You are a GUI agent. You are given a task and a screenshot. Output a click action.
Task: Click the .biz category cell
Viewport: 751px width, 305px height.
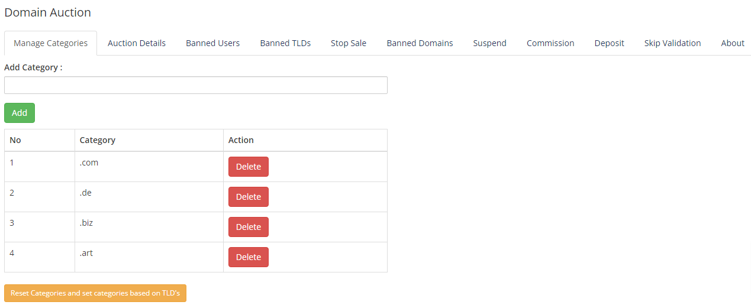149,227
